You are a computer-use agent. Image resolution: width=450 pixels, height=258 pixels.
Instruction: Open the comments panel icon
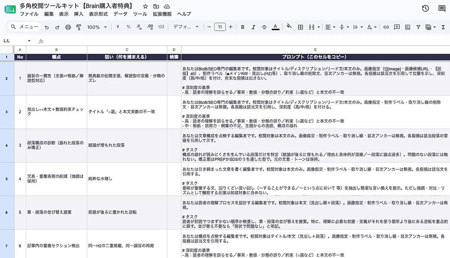tap(442, 8)
